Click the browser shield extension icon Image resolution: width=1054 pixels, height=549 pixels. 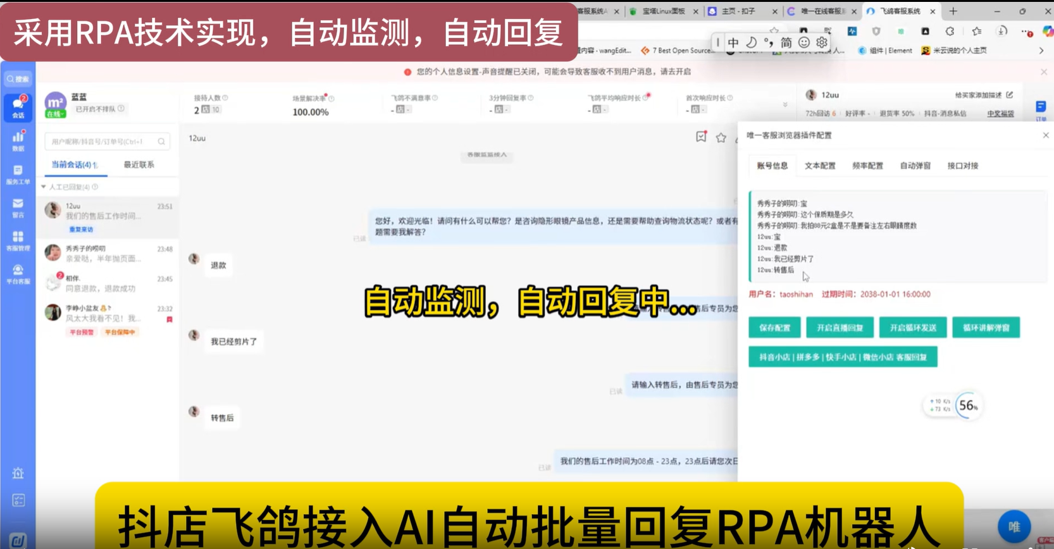coord(876,31)
